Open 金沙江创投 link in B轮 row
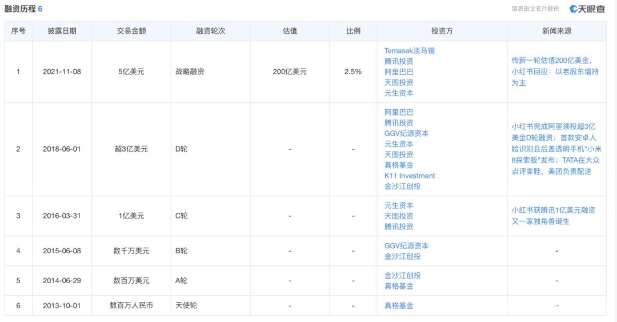The height and width of the screenshot is (322, 617). (402, 257)
